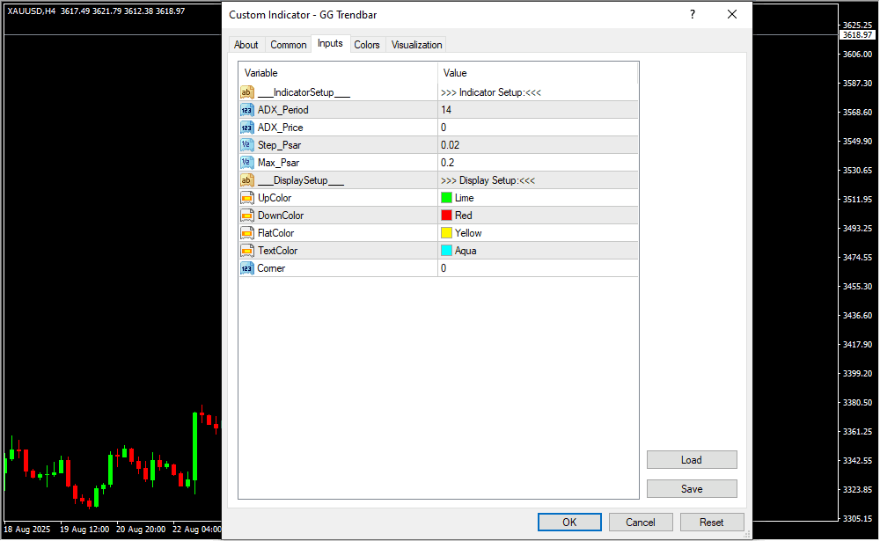The width and height of the screenshot is (880, 541).
Task: Pick the Red swatch for DownColor
Action: point(447,216)
